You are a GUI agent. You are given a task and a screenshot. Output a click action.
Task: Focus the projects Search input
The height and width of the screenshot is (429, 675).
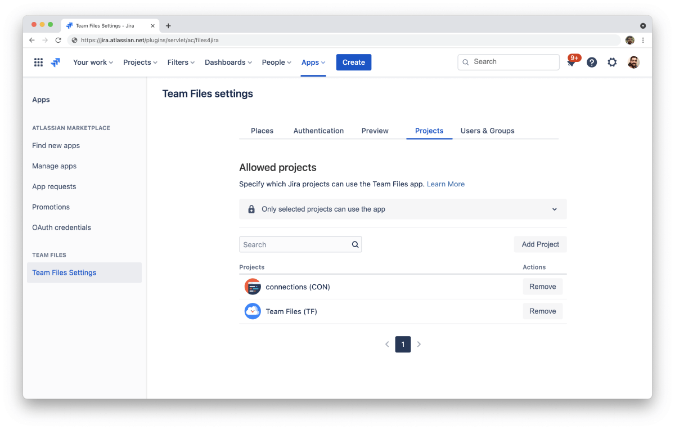300,244
